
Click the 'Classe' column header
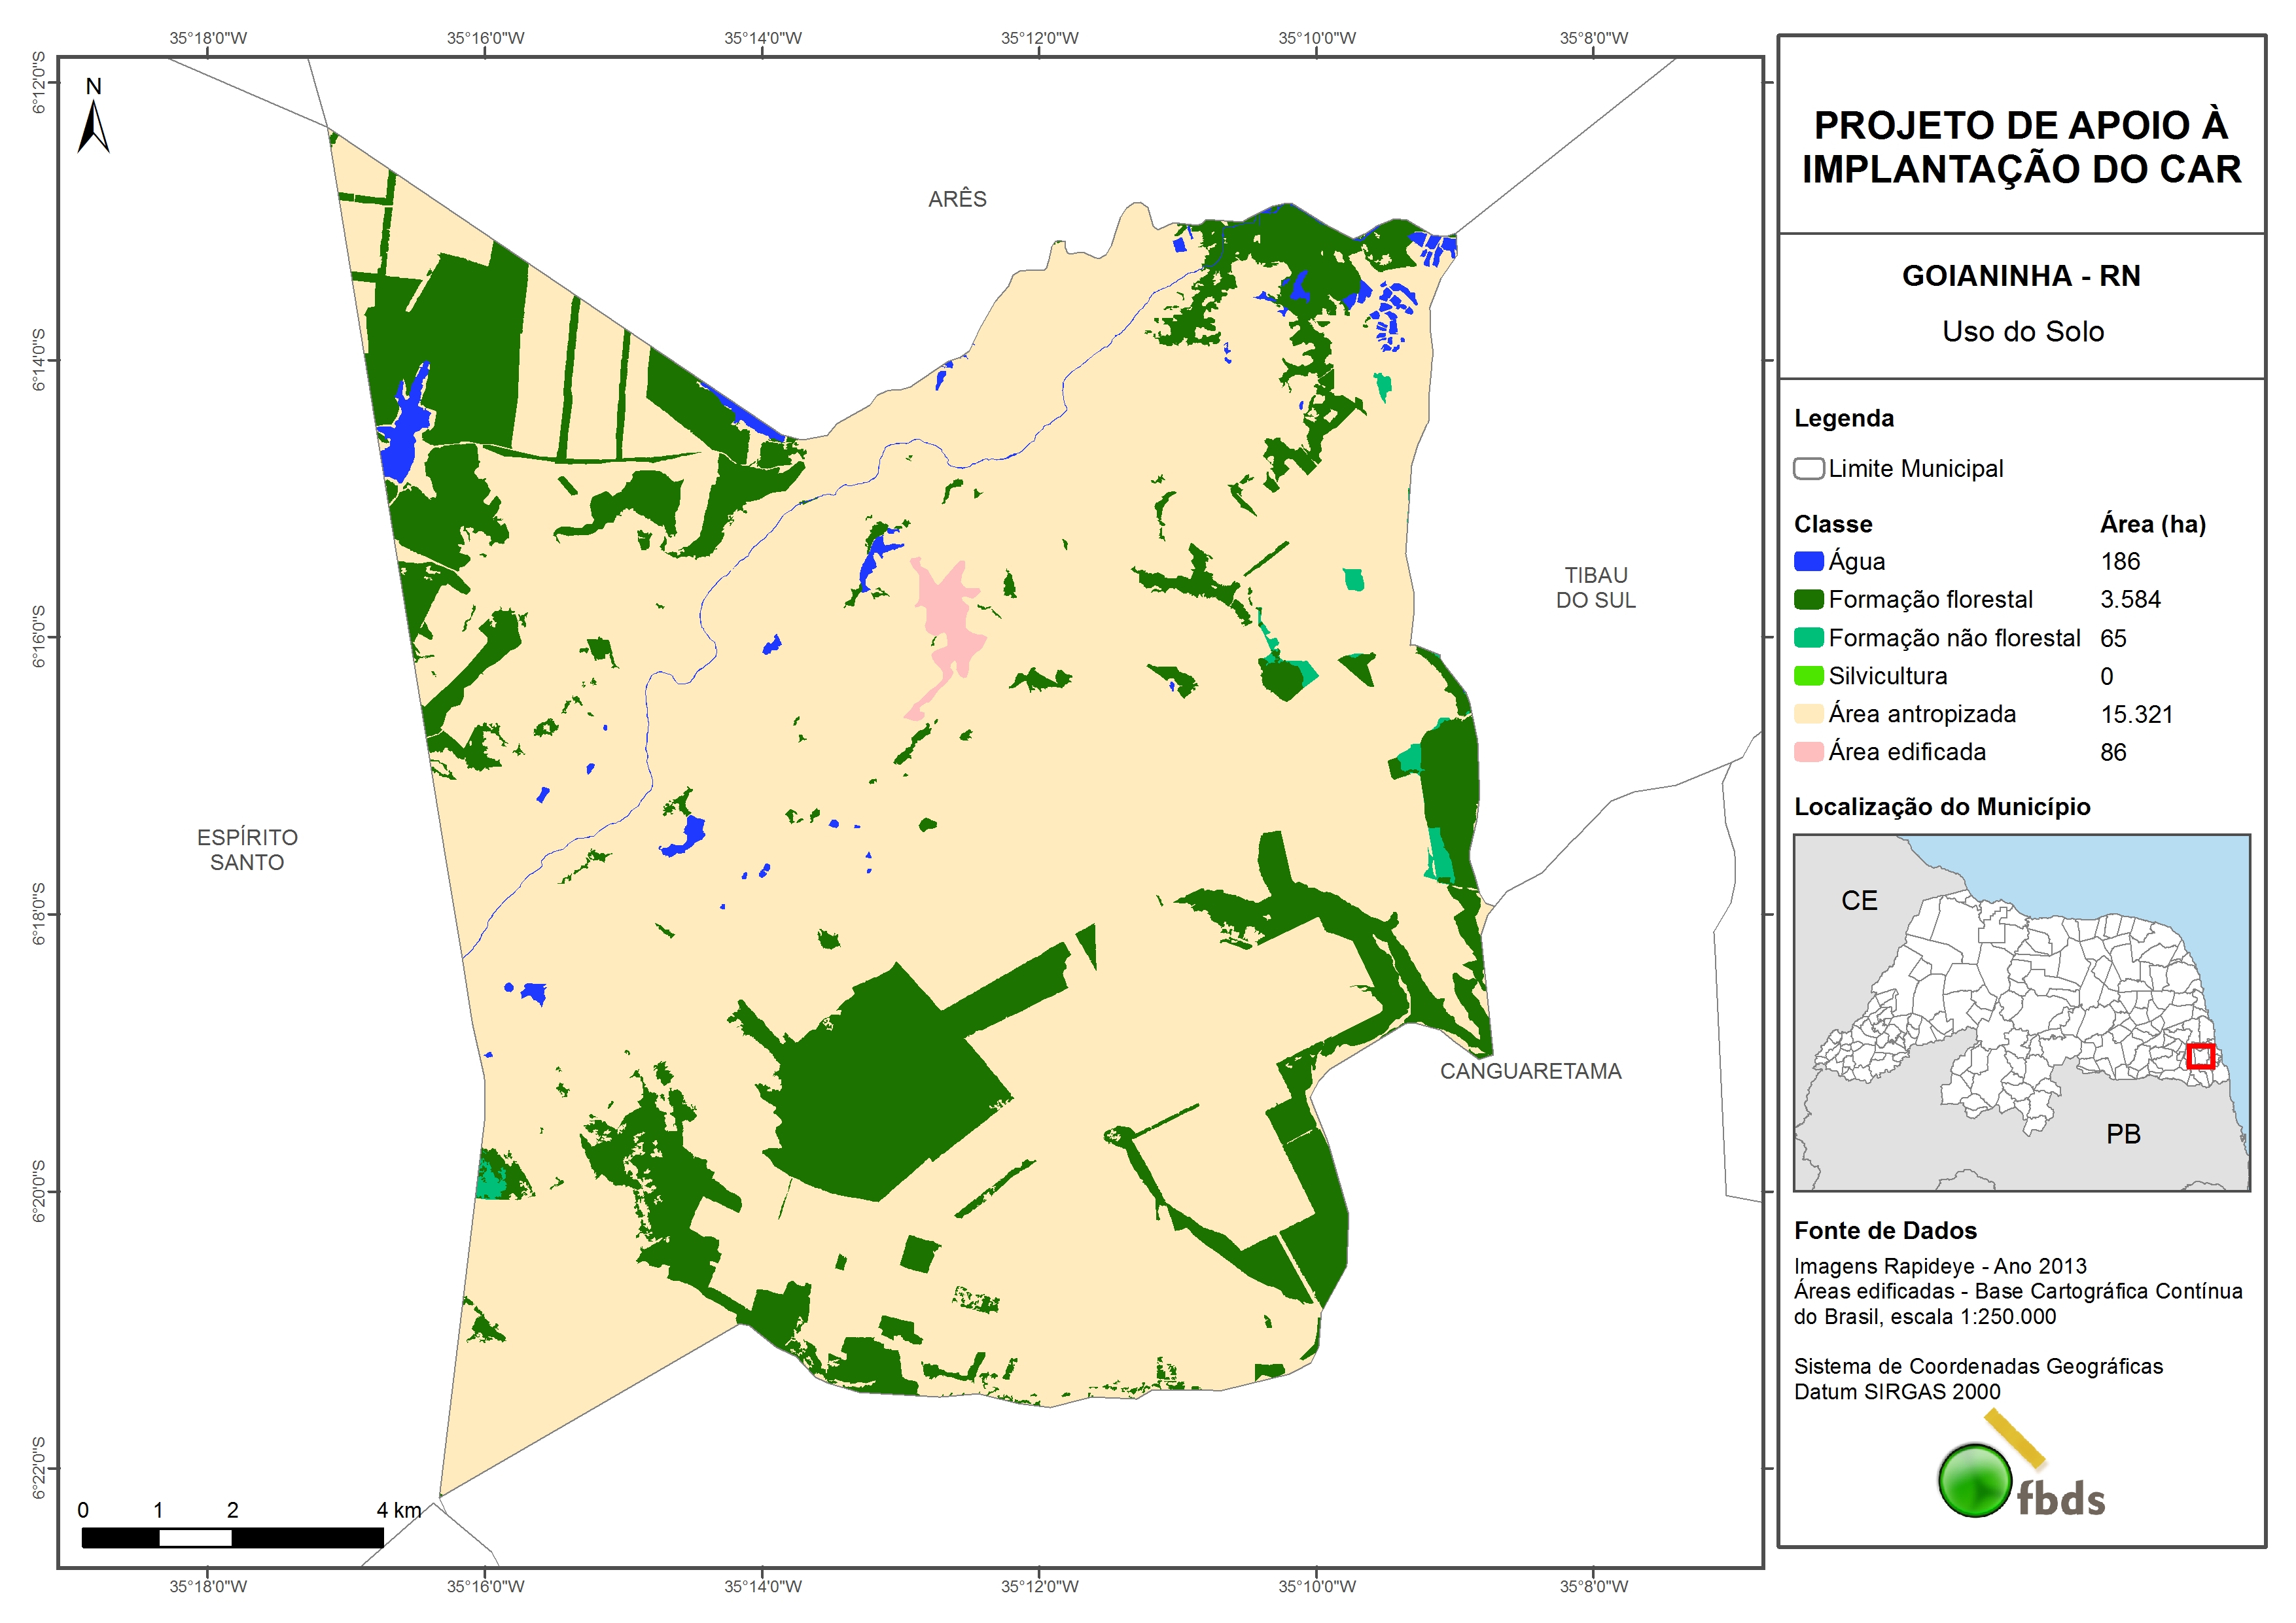(1833, 524)
